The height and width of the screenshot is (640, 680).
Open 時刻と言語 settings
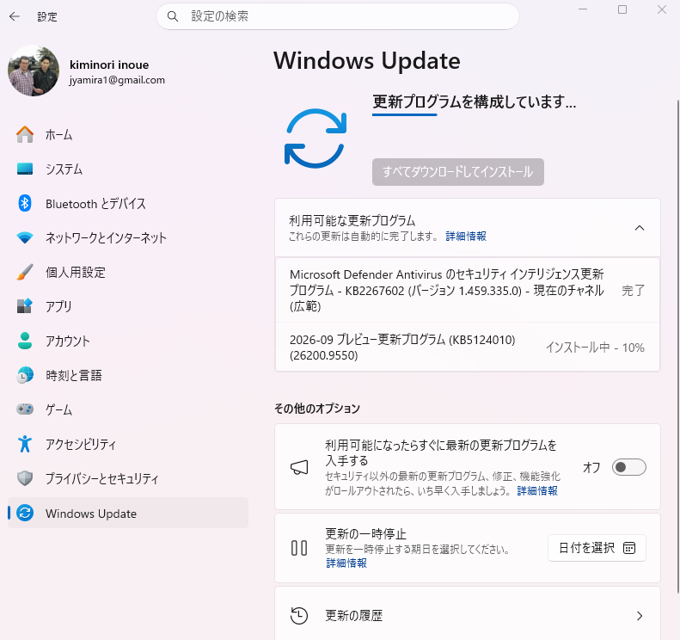point(128,375)
